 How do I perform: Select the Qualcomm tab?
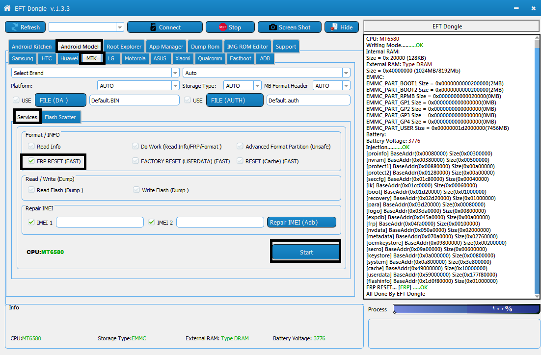210,58
